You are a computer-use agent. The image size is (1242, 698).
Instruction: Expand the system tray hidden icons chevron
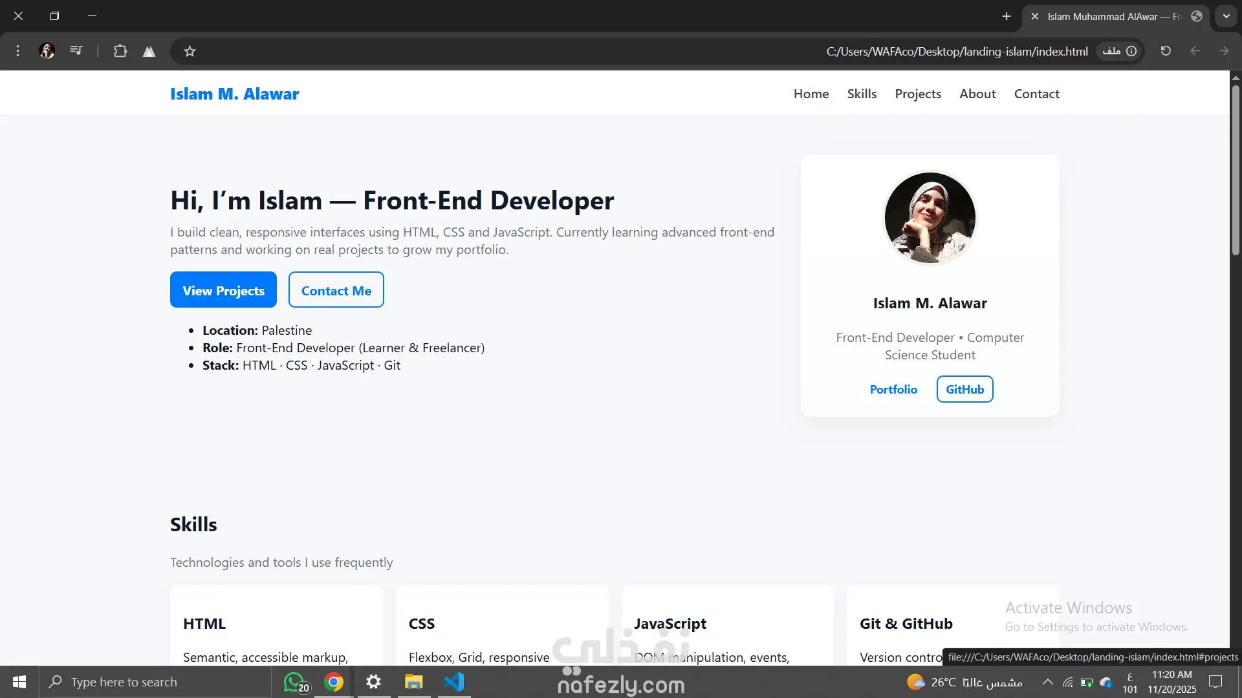(x=1047, y=682)
